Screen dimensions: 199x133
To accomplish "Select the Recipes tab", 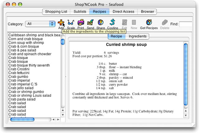I will [x=99, y=12].
